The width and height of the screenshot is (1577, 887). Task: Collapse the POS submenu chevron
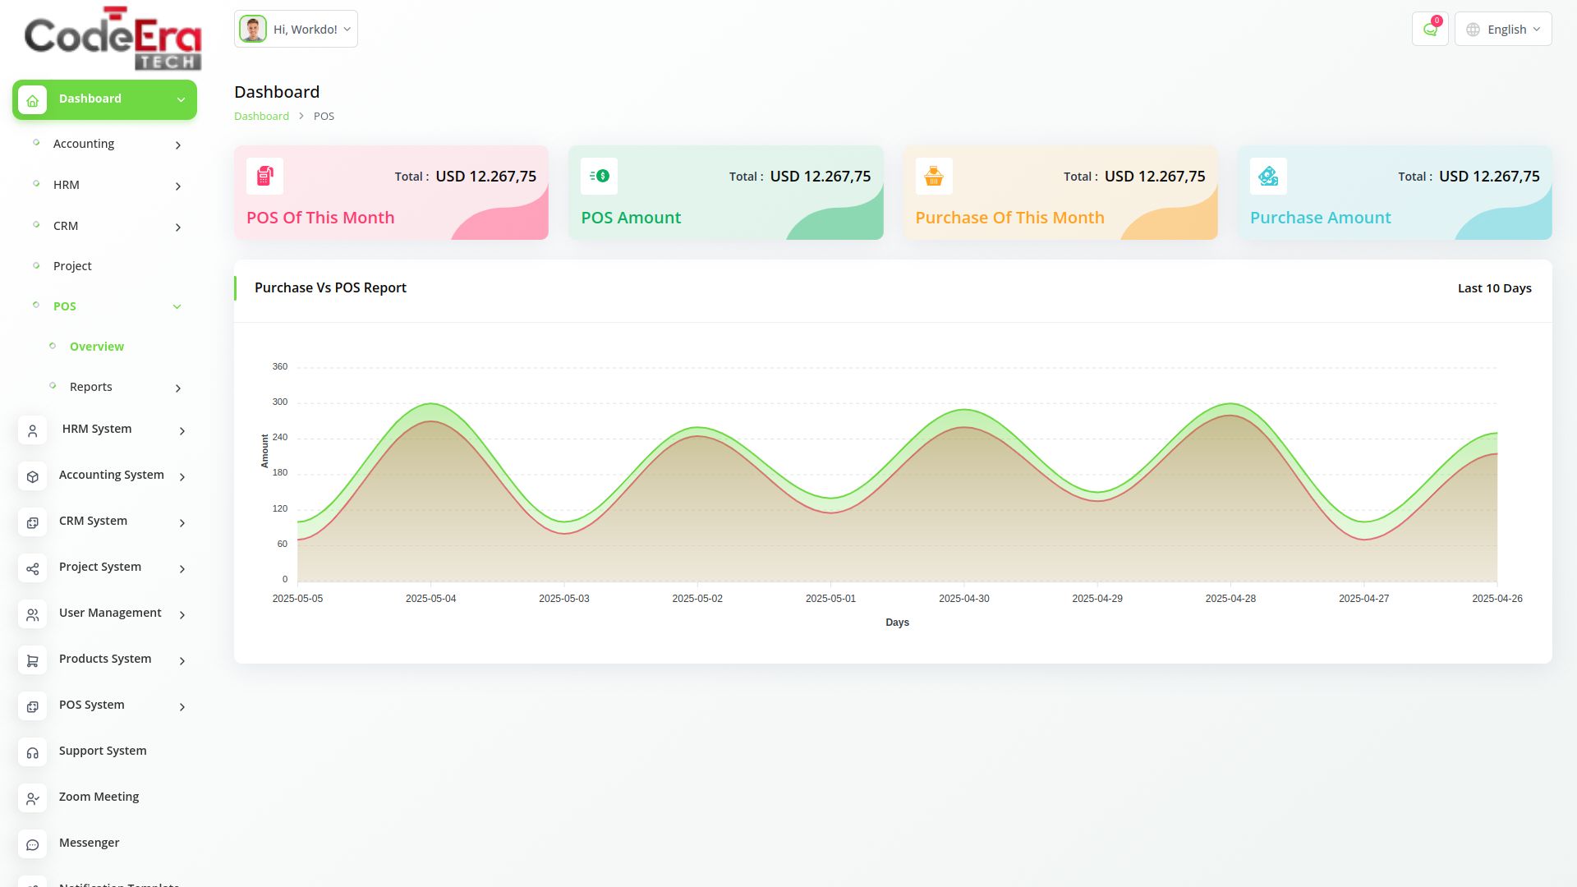point(177,306)
